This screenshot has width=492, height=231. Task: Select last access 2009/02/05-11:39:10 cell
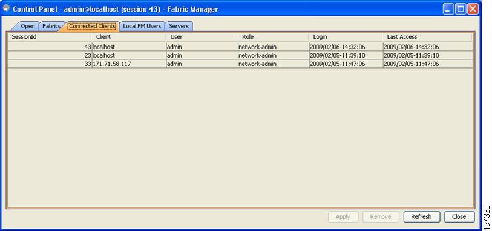coord(427,55)
